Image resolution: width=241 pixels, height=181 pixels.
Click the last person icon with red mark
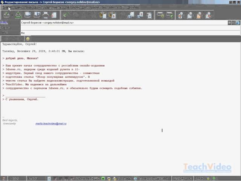(x=208, y=15)
